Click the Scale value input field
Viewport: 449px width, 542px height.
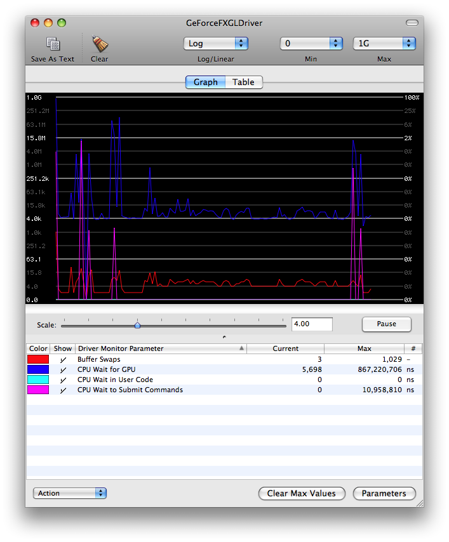pos(312,324)
